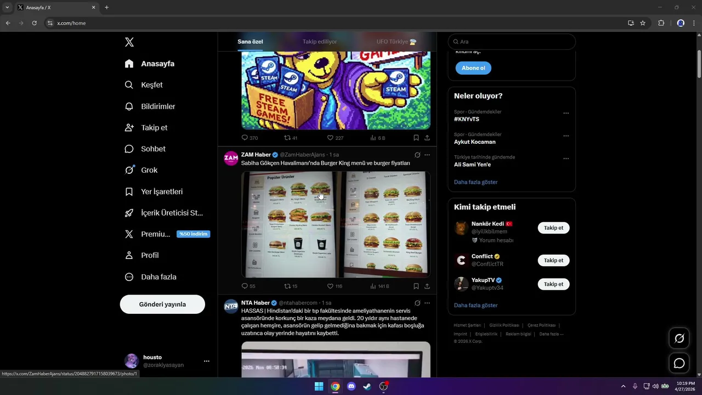Open floating chat messages button
The width and height of the screenshot is (702, 395).
[x=679, y=363]
